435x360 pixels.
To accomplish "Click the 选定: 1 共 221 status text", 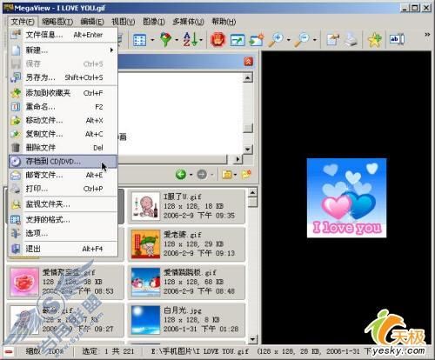I will coord(108,351).
